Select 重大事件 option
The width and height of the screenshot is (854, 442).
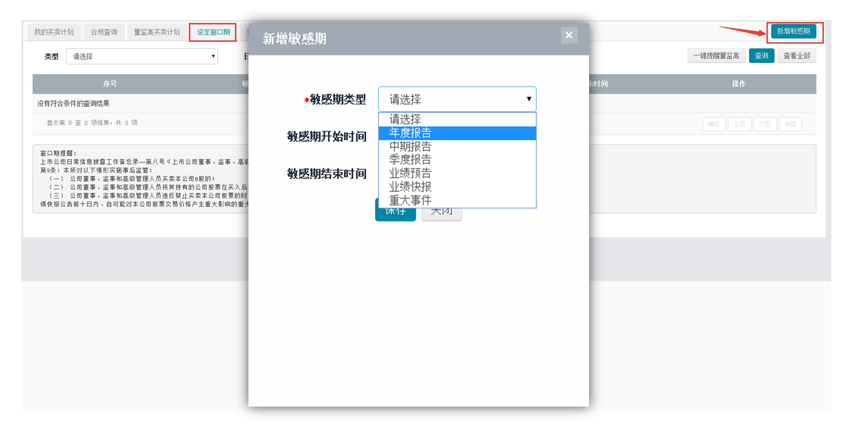[457, 200]
